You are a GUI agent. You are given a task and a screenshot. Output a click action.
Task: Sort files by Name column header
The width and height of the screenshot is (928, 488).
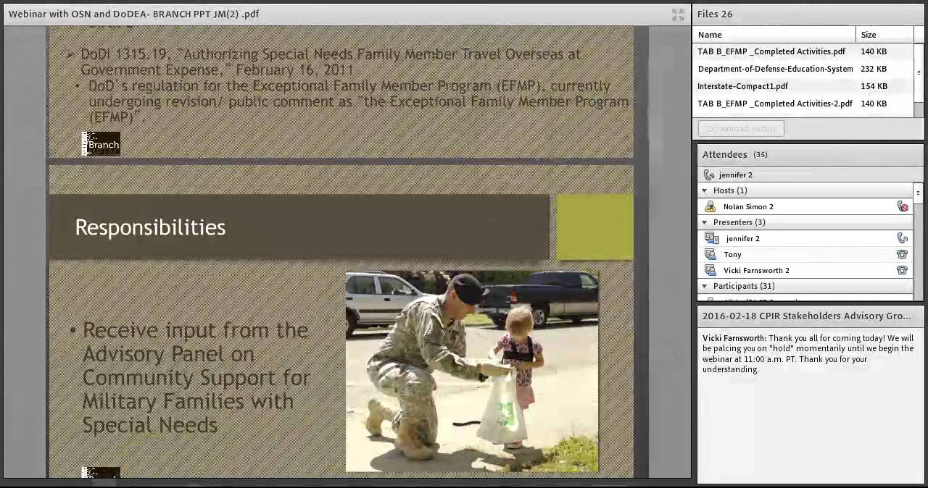[x=776, y=35]
